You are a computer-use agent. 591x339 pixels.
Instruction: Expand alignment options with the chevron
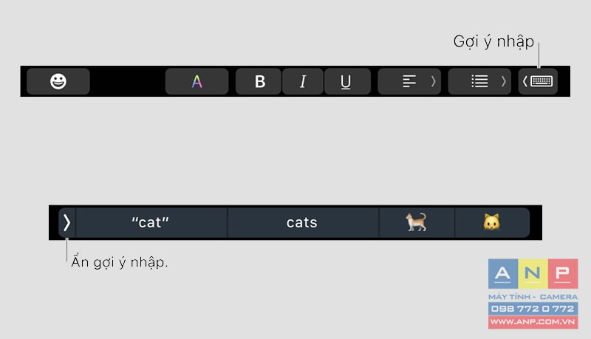[434, 81]
